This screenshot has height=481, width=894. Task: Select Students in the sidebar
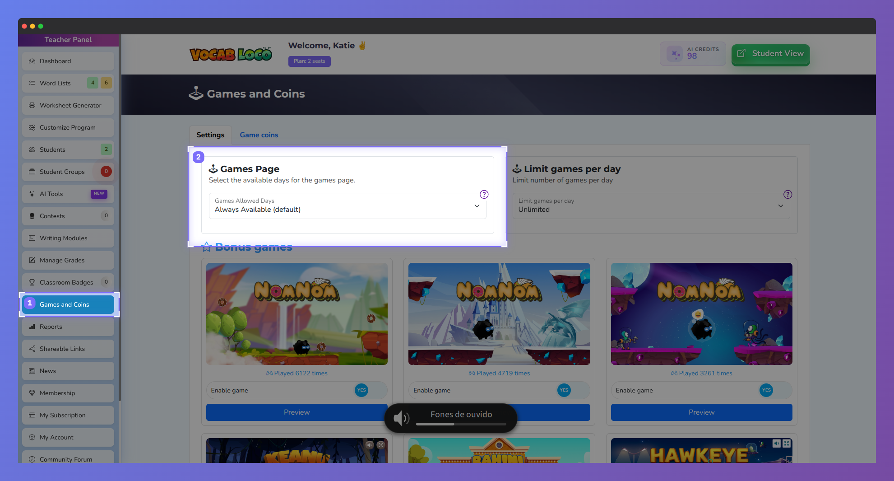(x=68, y=149)
